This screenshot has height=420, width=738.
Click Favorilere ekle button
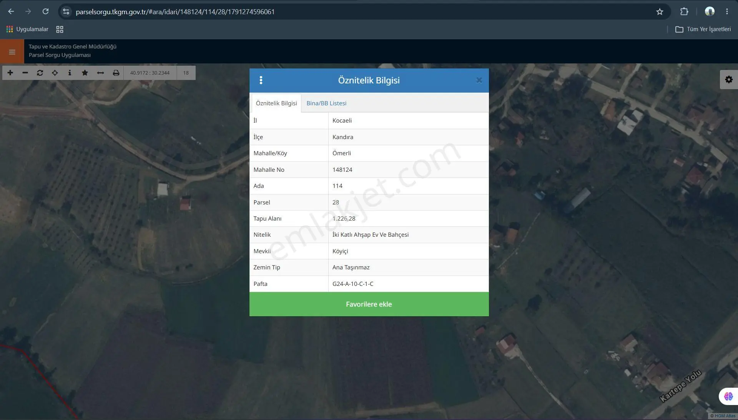369,304
